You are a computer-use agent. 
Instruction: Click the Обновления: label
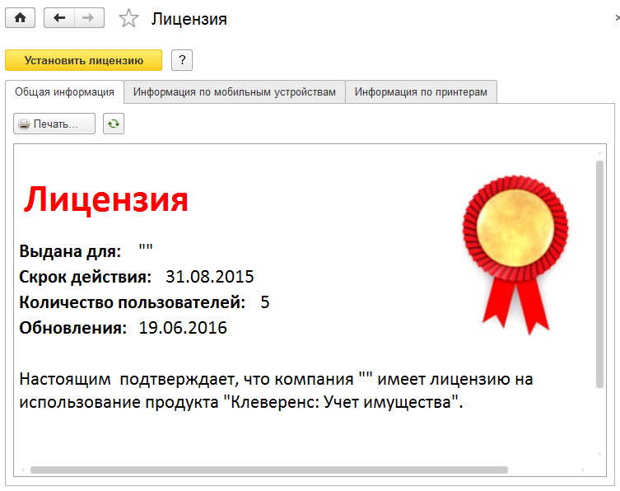73,328
